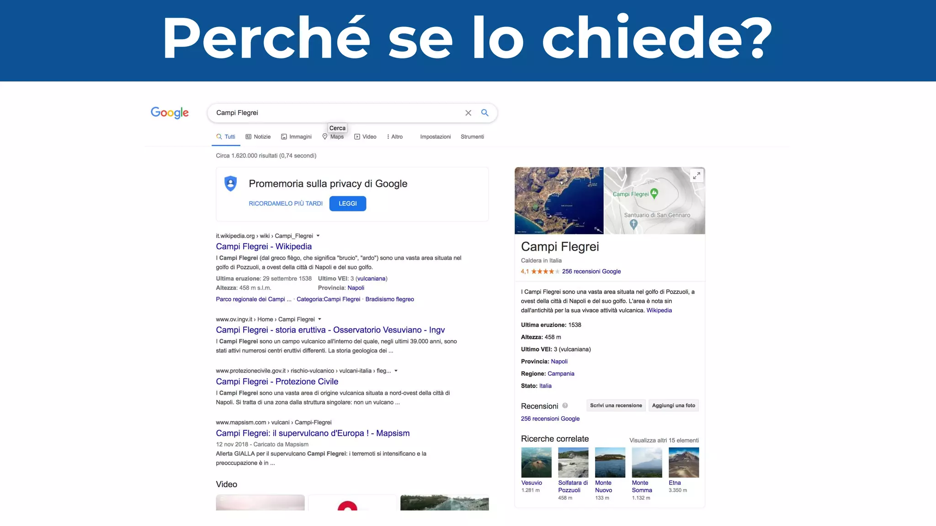The height and width of the screenshot is (526, 936).
Task: Open the Maps tab
Action: click(x=333, y=137)
